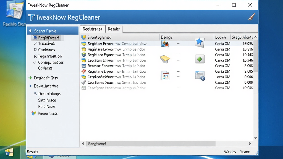
Task: Select the 3.005 value cell
Action: (x=248, y=66)
